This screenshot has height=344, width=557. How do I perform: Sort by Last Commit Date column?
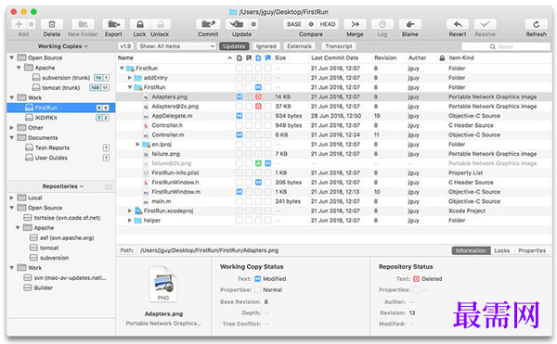click(340, 57)
